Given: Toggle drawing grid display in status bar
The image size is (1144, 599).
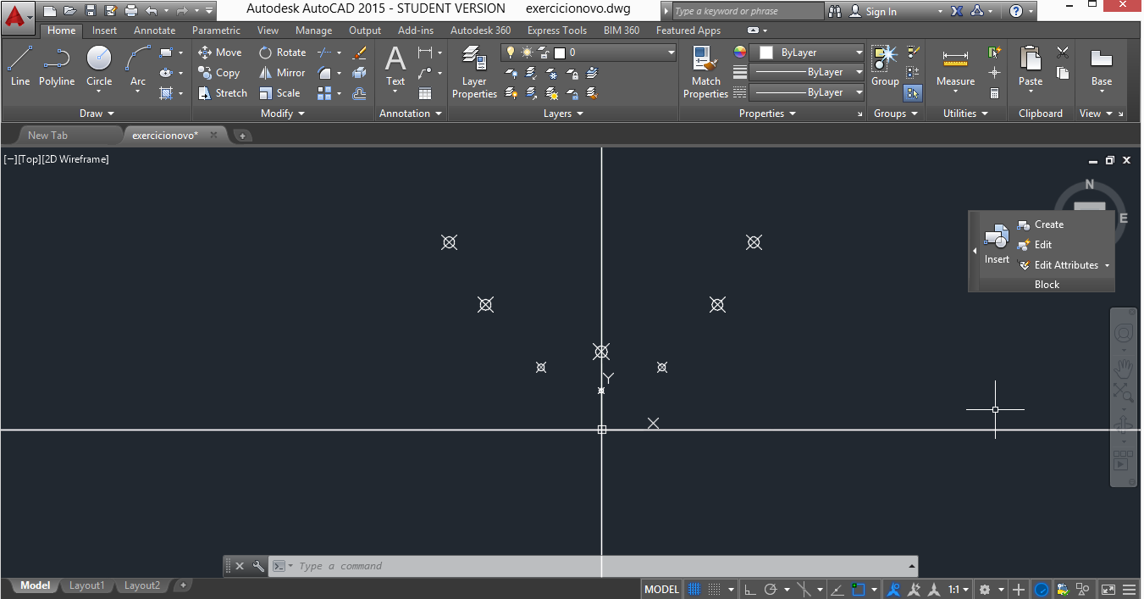Looking at the screenshot, I should click(694, 589).
